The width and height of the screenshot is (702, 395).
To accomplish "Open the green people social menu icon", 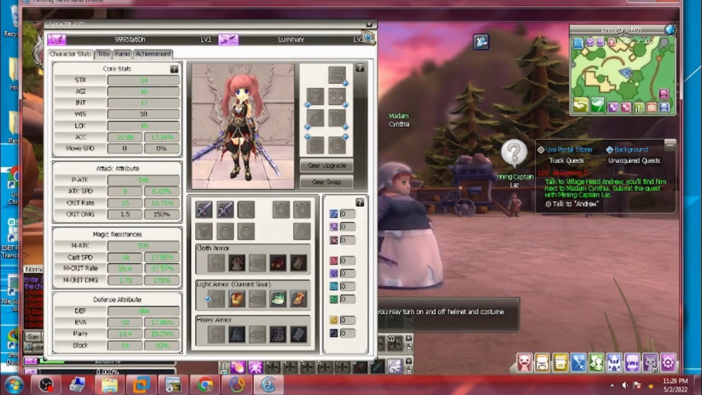I will pyautogui.click(x=596, y=363).
